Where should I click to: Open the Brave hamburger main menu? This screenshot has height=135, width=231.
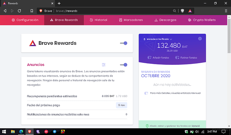226,11
